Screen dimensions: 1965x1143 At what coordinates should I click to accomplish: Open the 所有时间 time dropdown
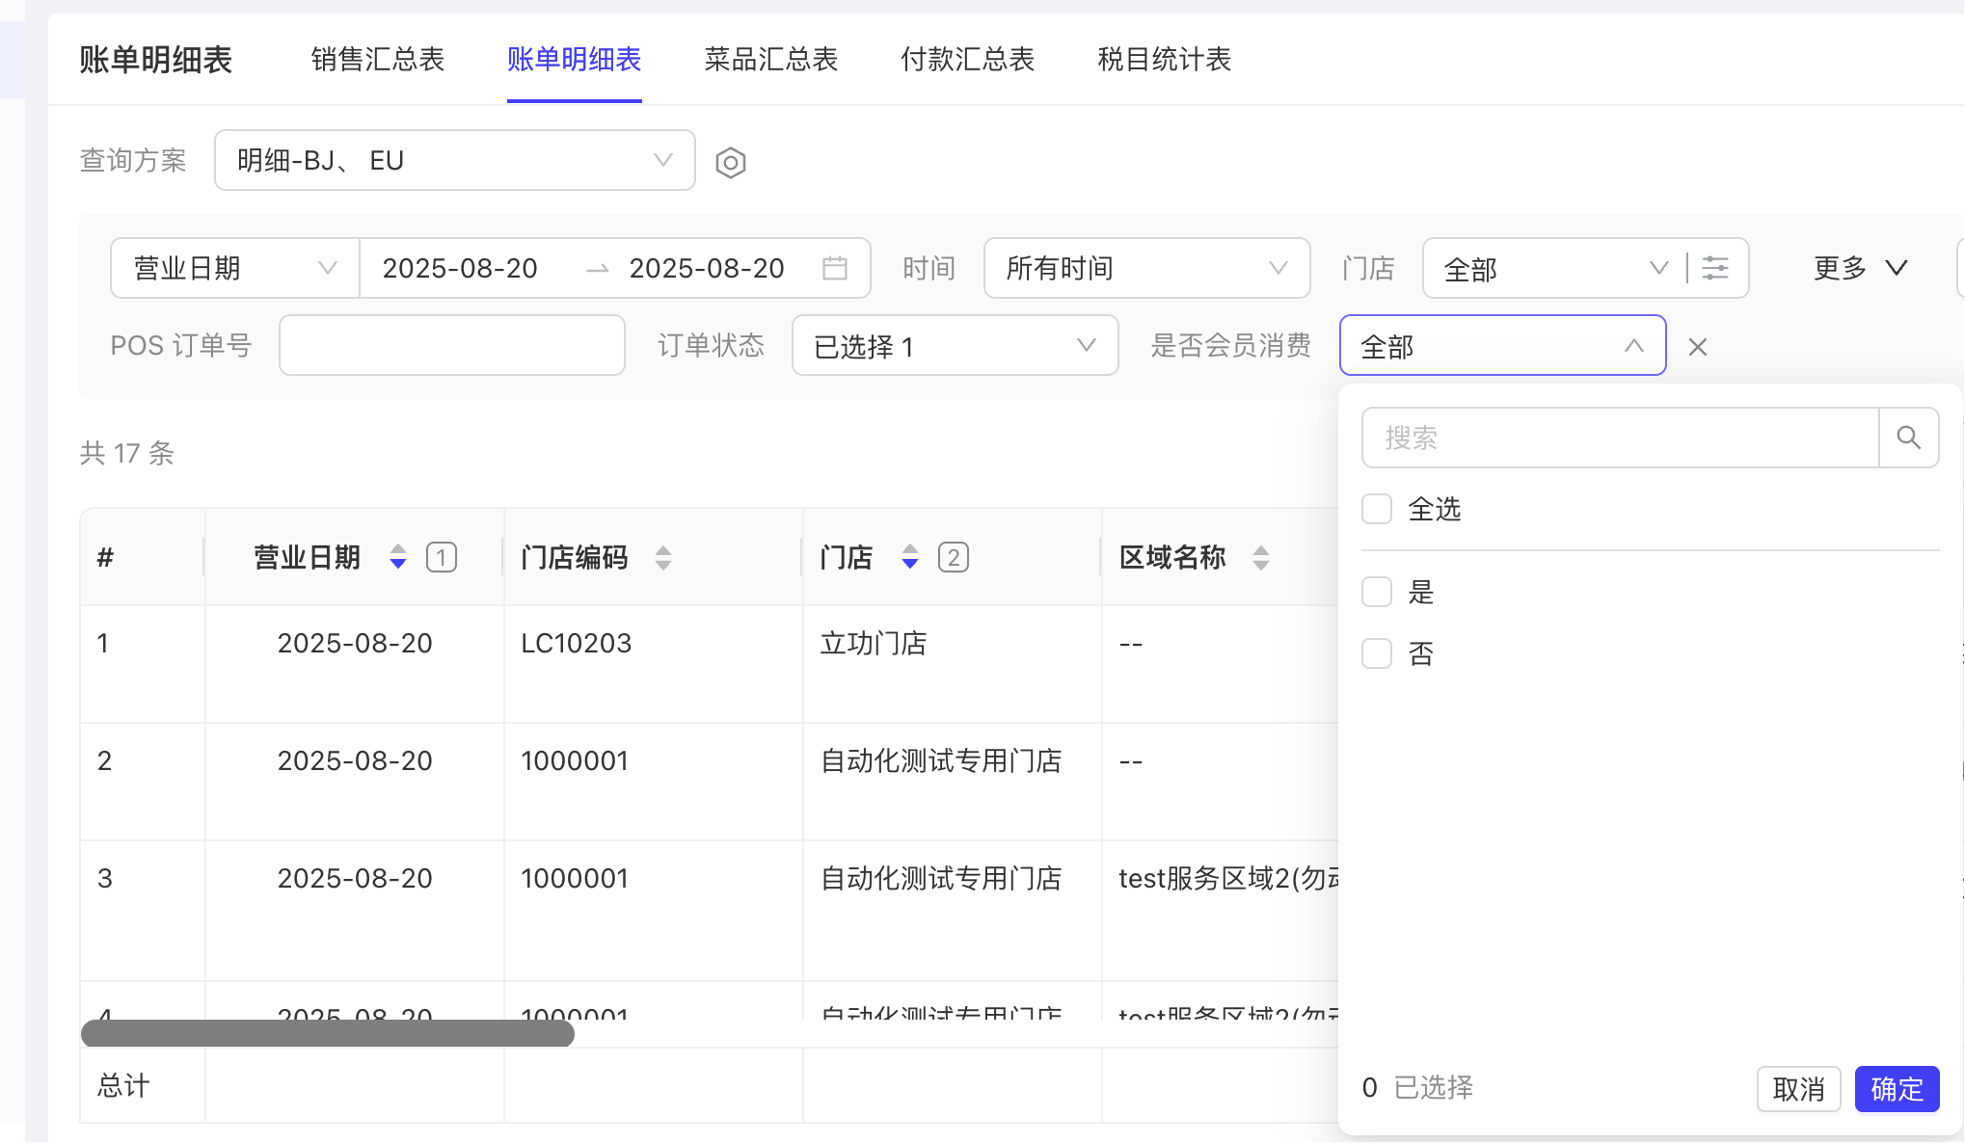pos(1146,268)
